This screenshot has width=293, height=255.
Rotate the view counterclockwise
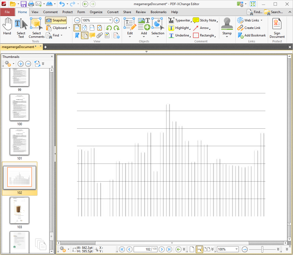[x=109, y=28]
